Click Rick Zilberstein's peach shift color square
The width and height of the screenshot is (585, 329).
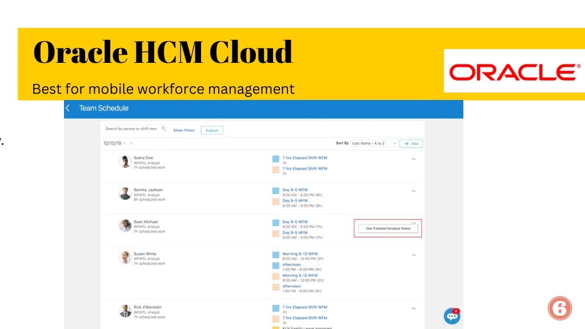(276, 319)
